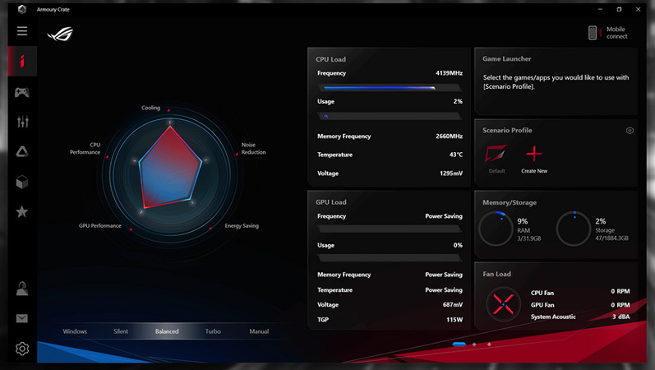The height and width of the screenshot is (370, 655).
Task: Click the GPU Frequency bar
Action: [390, 229]
